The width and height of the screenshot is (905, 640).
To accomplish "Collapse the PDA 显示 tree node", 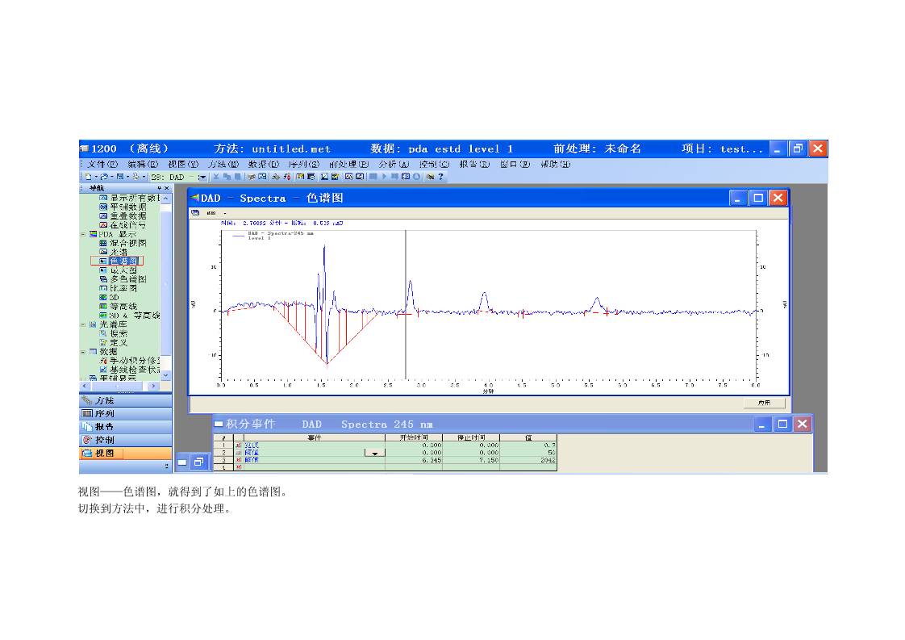I will [x=83, y=234].
